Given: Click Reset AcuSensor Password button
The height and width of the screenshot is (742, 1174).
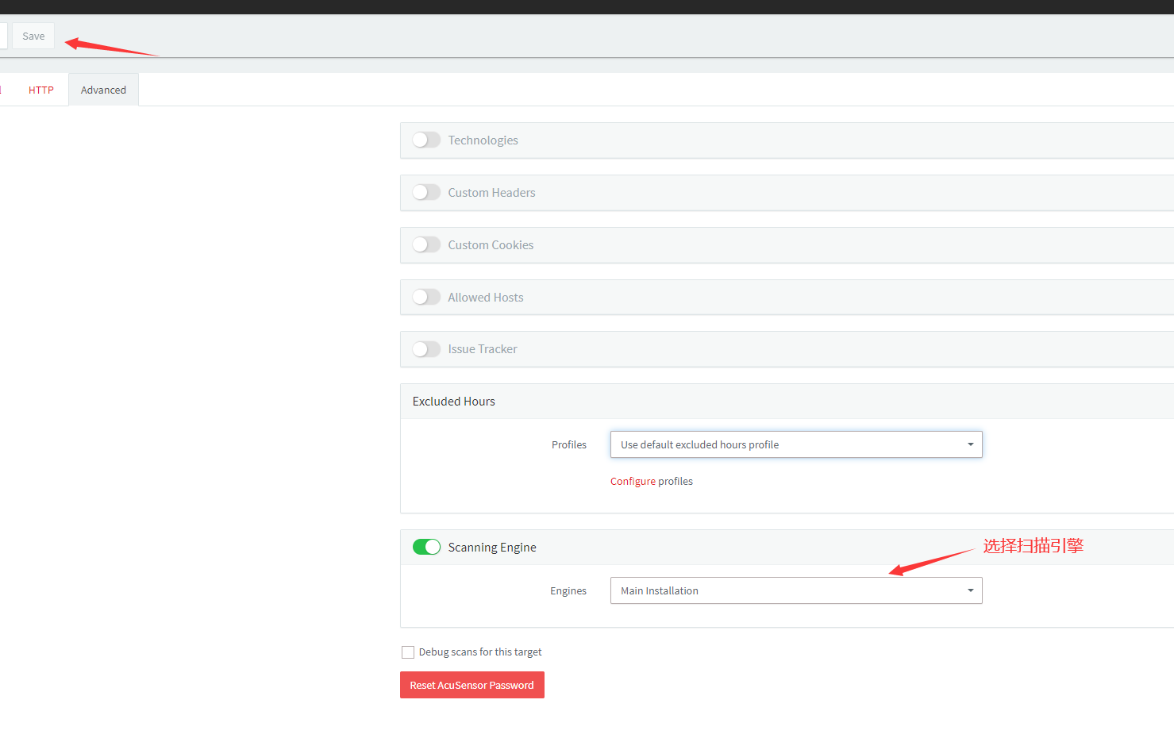Looking at the screenshot, I should pyautogui.click(x=472, y=685).
